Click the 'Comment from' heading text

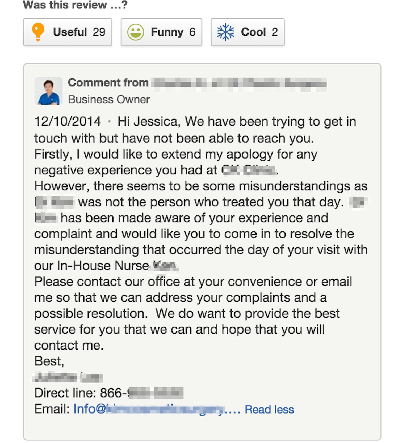[x=108, y=83]
